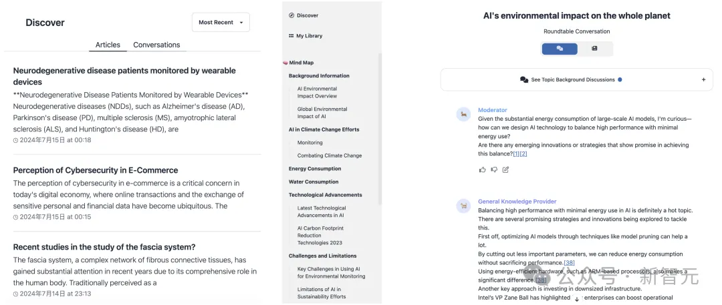The height and width of the screenshot is (305, 722).
Task: Expand See Topic Background Discussions with plus
Action: (703, 79)
